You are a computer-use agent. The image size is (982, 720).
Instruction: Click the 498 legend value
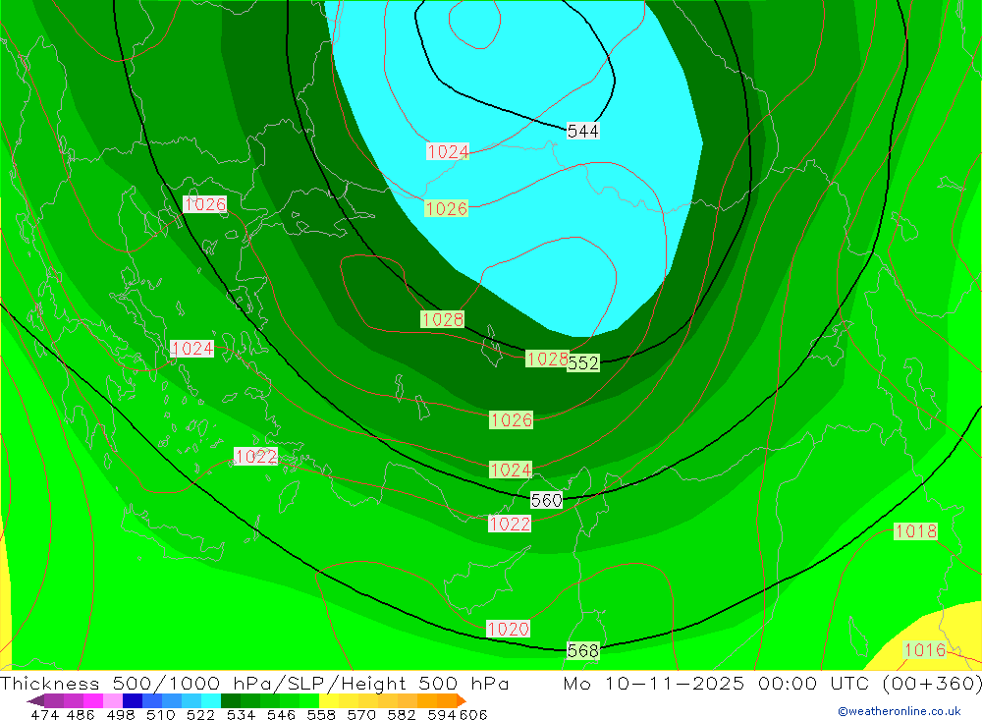pos(120,715)
